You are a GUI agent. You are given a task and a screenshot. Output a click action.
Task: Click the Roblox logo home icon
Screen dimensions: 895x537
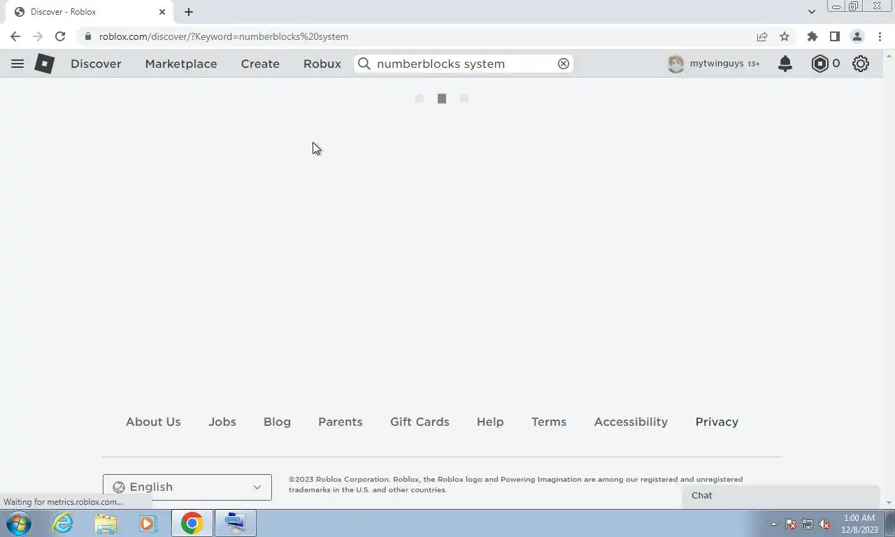pos(44,64)
